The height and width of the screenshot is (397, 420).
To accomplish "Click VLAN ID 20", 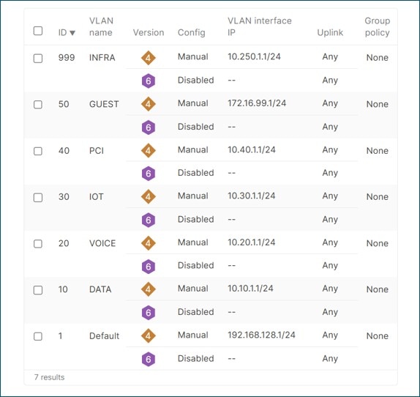I will [64, 243].
